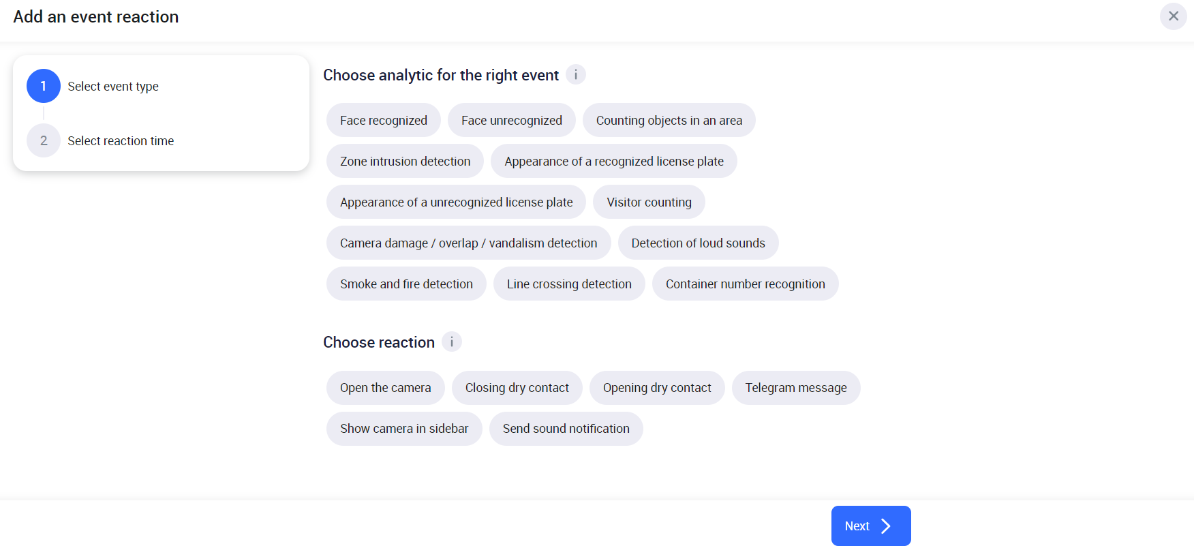Image resolution: width=1194 pixels, height=546 pixels.
Task: Select Visitor counting analytic
Action: pos(649,202)
